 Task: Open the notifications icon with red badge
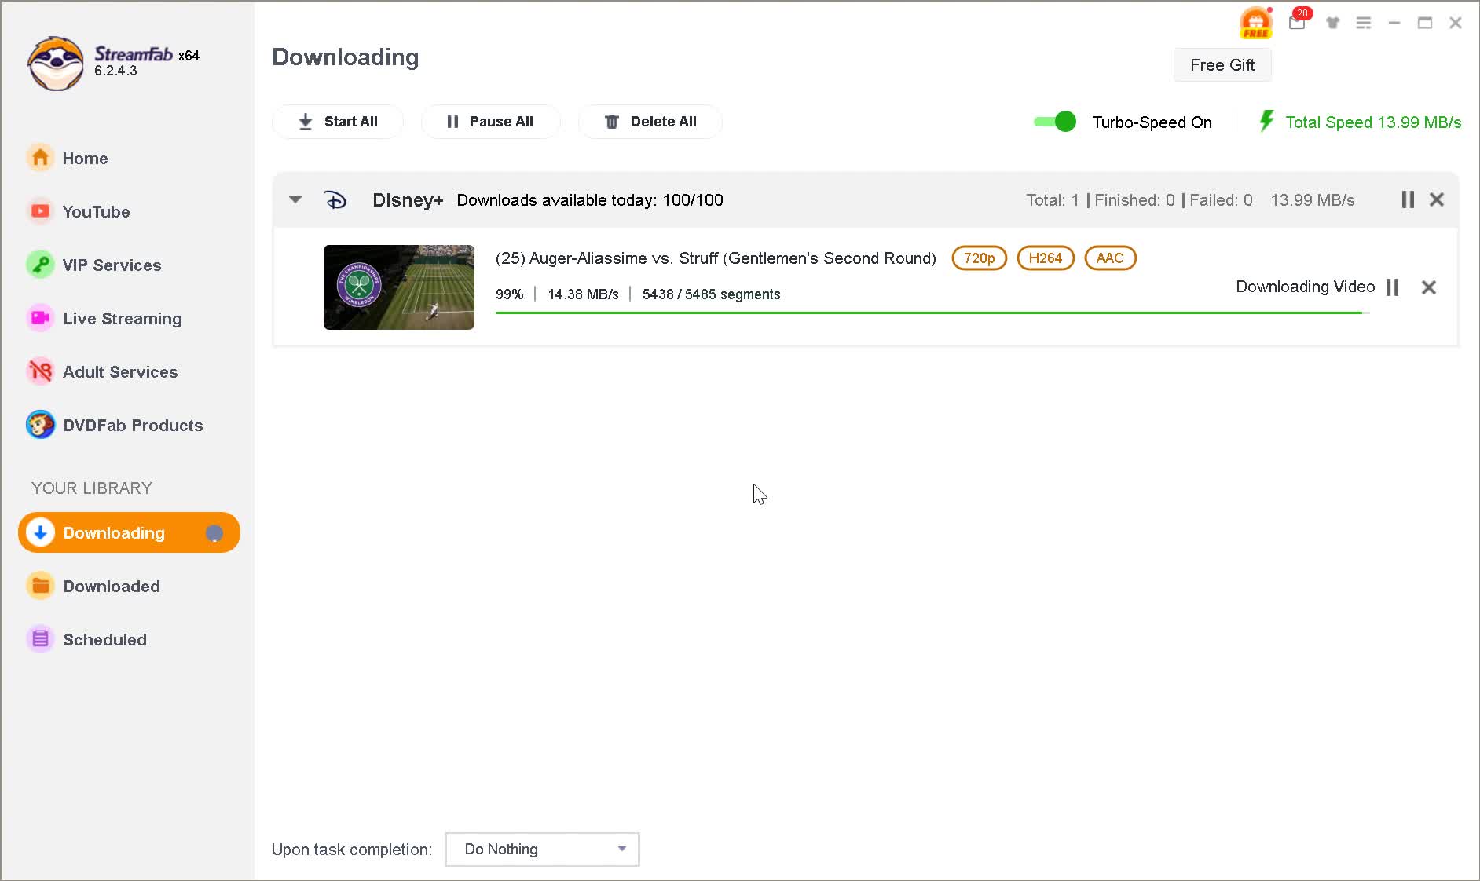(x=1298, y=22)
